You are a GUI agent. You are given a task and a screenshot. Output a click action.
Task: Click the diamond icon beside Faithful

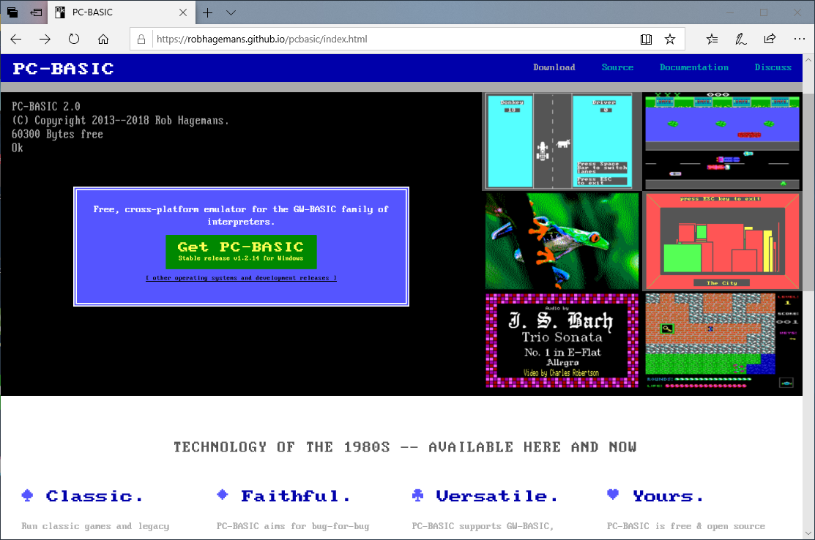click(223, 495)
